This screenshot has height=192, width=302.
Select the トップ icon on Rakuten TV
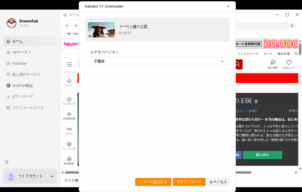[x=69, y=82]
